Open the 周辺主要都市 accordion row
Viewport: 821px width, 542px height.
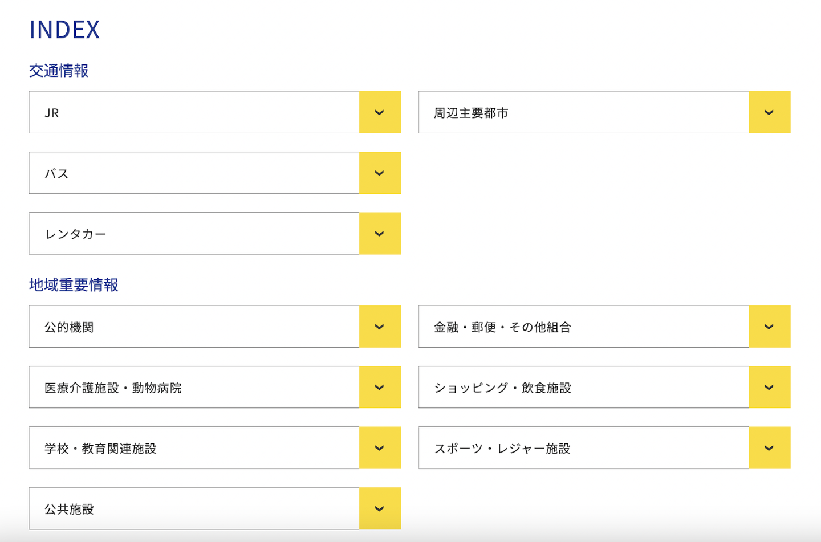[583, 112]
